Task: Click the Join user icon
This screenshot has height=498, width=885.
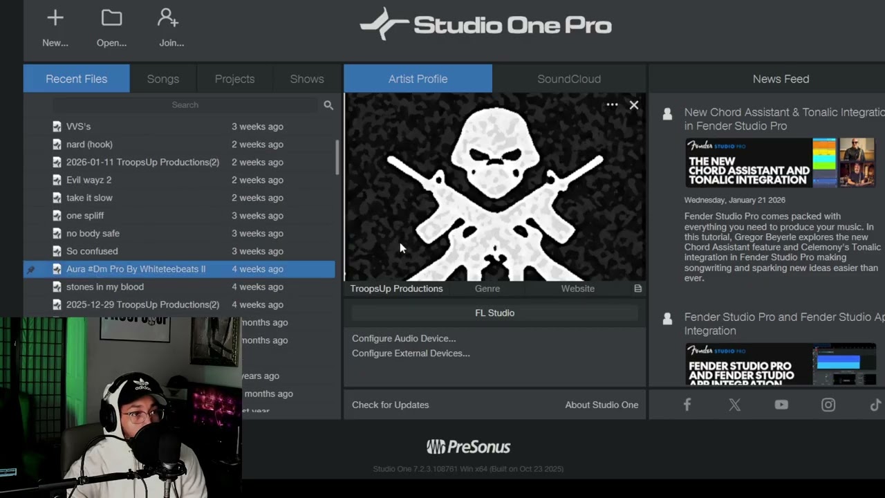Action: [x=168, y=18]
